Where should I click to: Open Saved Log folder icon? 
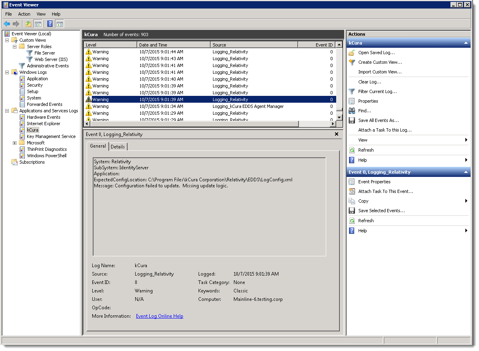pos(352,53)
